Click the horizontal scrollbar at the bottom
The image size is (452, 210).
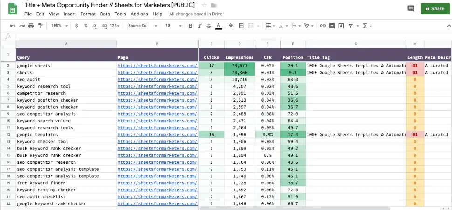tap(295, 208)
